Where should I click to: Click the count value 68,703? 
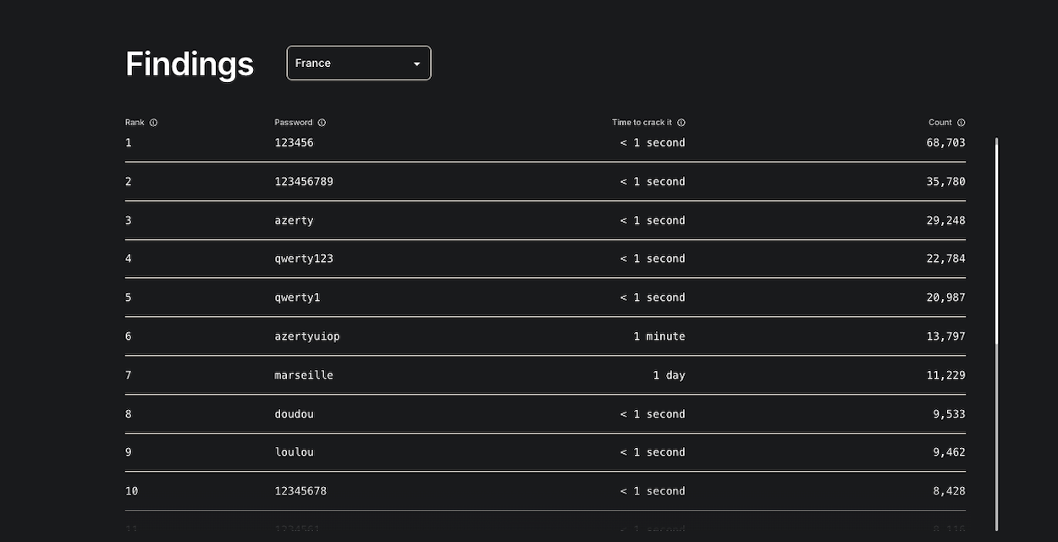click(x=945, y=142)
